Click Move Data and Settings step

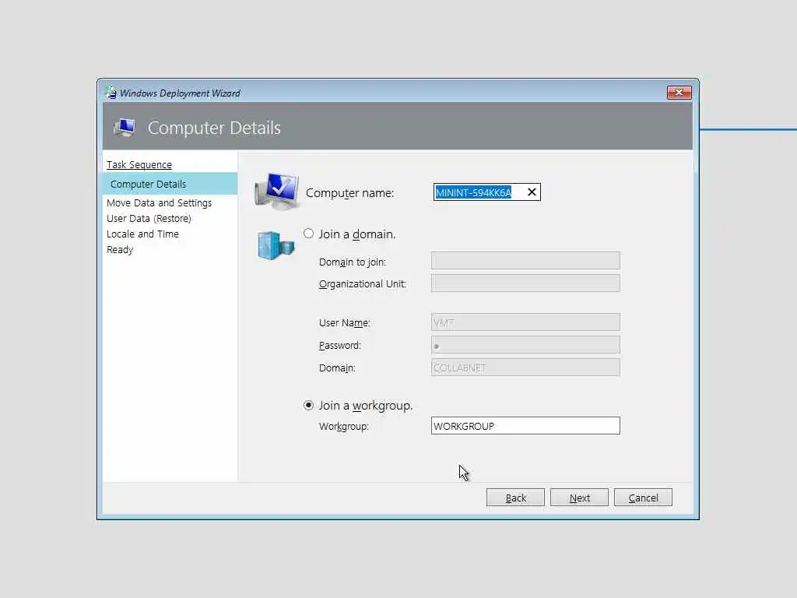point(159,203)
